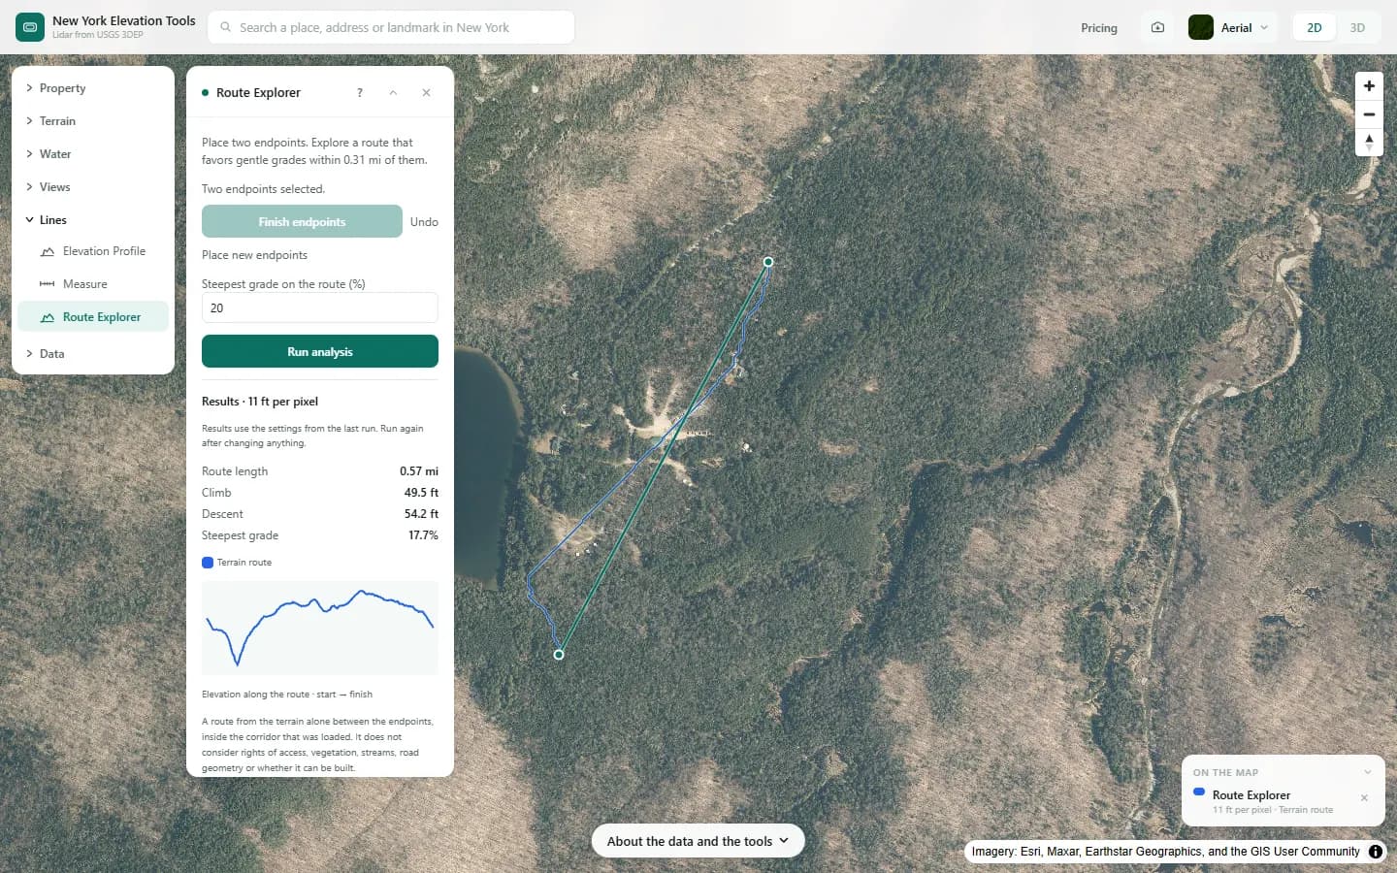Collapse the Lines section
The width and height of the screenshot is (1397, 873).
(x=93, y=220)
